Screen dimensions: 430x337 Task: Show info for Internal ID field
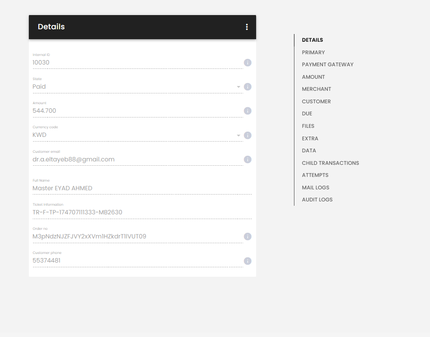click(247, 63)
